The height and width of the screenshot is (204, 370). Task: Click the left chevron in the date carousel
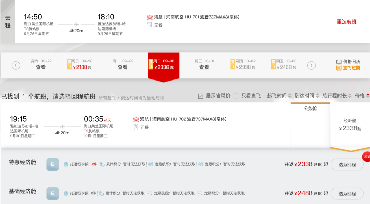(x=16, y=65)
